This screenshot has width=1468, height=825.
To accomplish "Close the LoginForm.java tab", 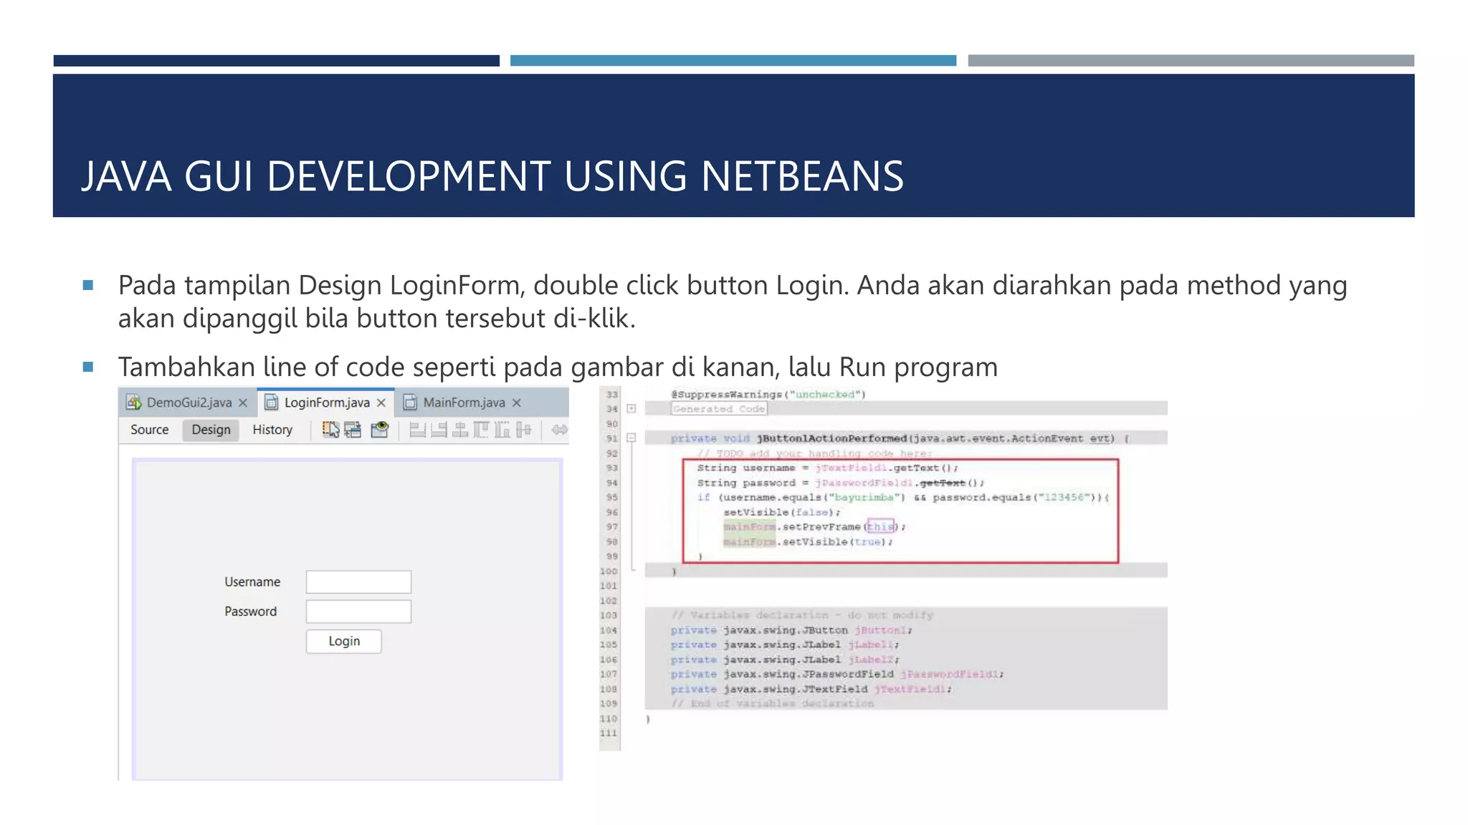I will point(381,402).
